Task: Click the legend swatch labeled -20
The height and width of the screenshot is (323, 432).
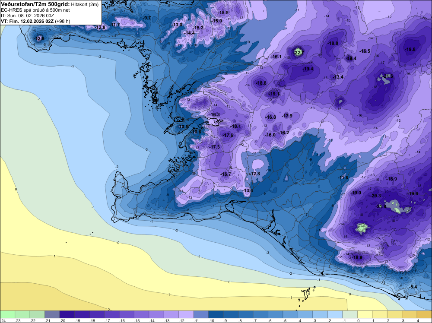Action: click(x=67, y=314)
